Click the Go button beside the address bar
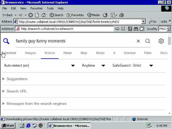 152,21
